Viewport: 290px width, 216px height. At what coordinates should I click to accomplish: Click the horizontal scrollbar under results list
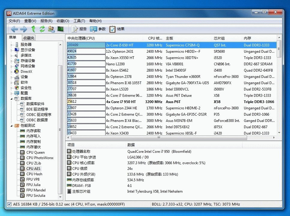(x=158, y=138)
